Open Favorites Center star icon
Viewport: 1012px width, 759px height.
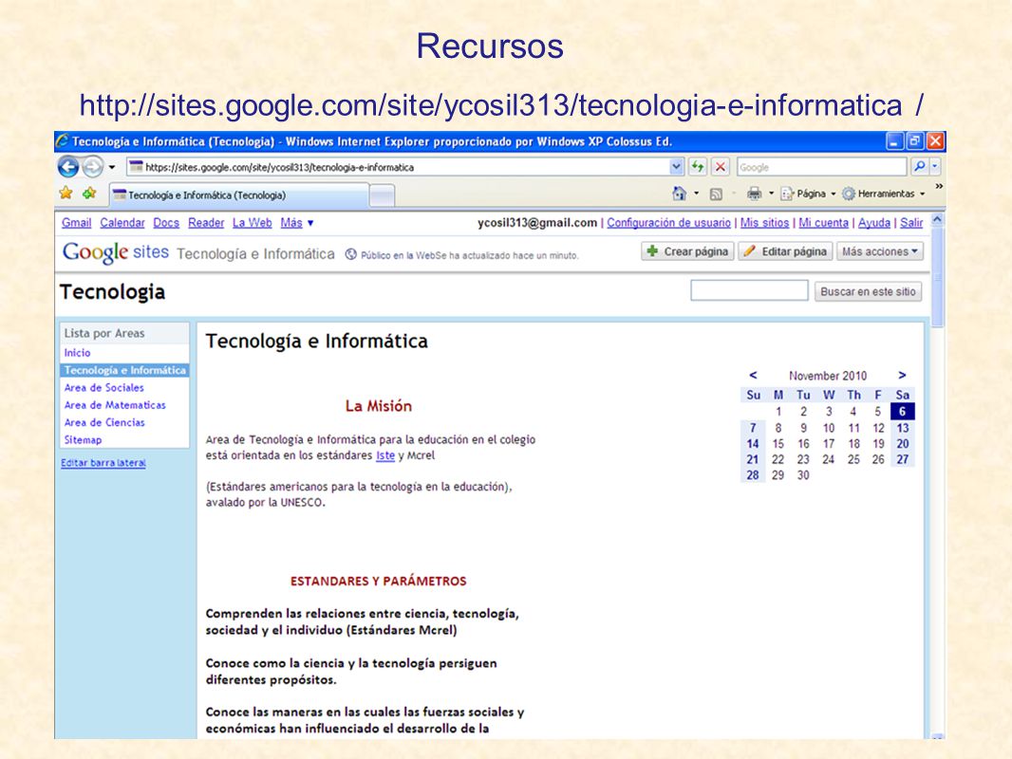pyautogui.click(x=66, y=193)
